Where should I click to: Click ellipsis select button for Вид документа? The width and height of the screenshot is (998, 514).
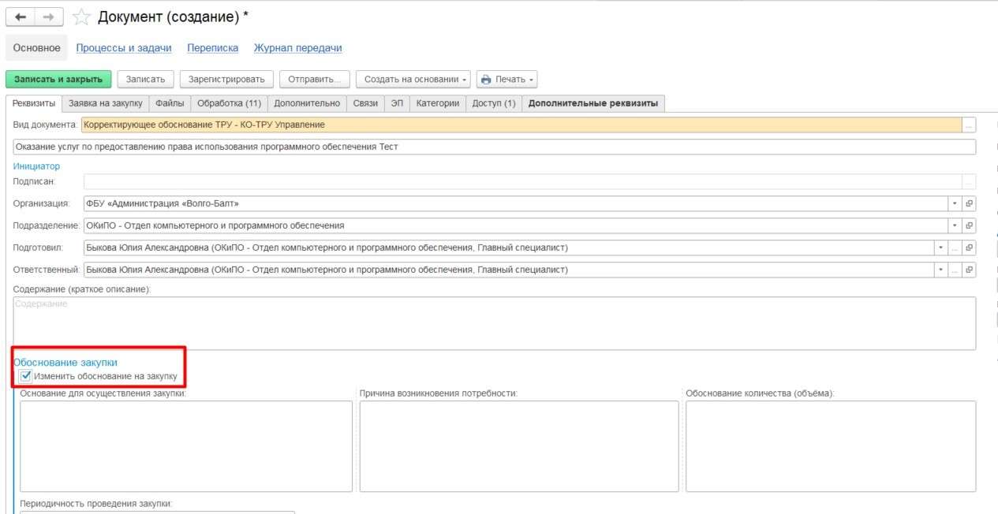click(969, 125)
